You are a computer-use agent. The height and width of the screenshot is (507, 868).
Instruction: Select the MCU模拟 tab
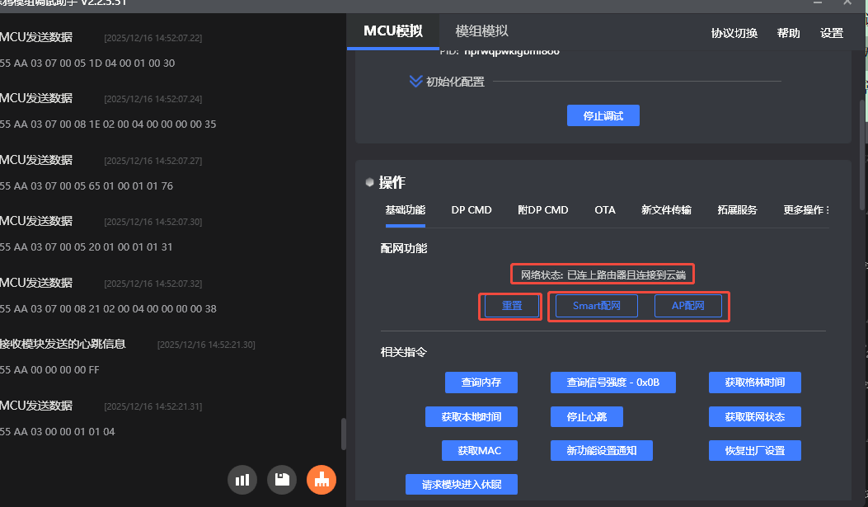[x=393, y=31]
